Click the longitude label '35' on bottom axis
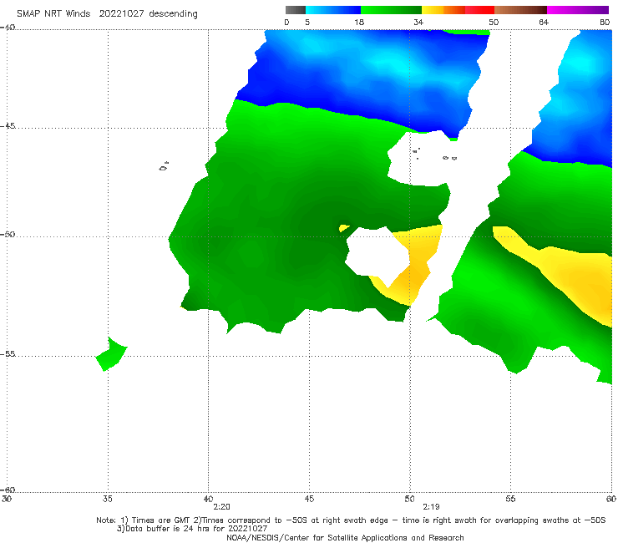The width and height of the screenshot is (618, 543). click(x=107, y=499)
